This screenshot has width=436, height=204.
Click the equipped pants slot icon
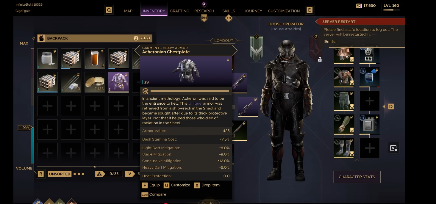pos(344,101)
